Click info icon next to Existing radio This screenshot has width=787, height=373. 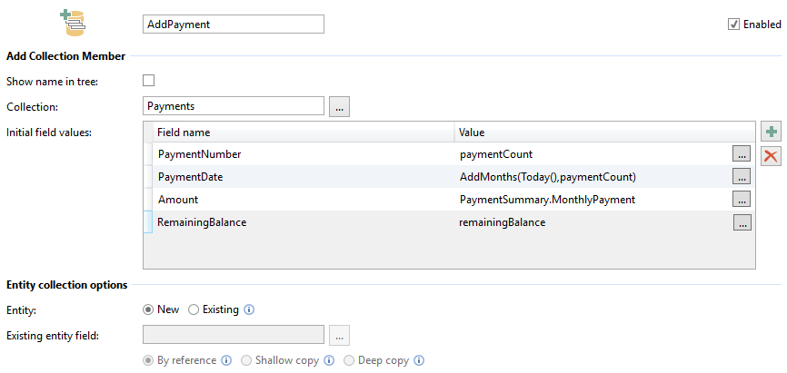tap(249, 309)
